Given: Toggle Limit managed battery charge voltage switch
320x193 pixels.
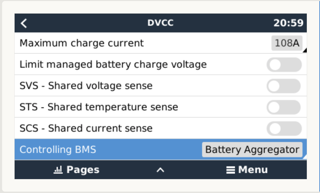Looking at the screenshot, I should coord(284,65).
